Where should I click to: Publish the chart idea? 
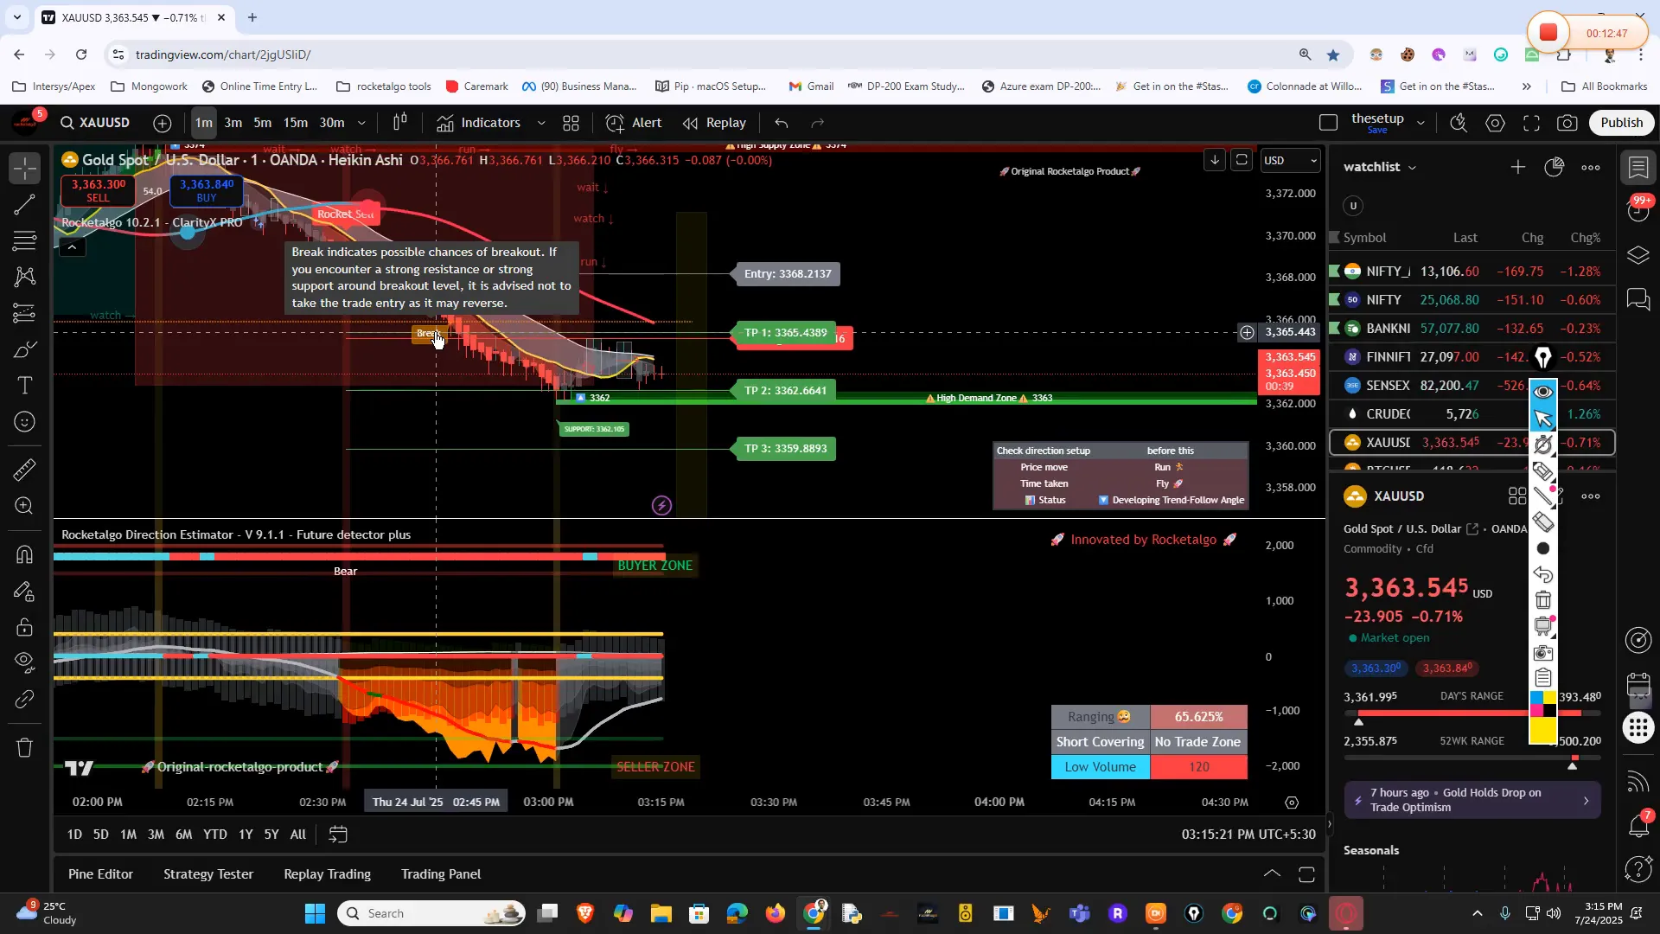point(1621,123)
